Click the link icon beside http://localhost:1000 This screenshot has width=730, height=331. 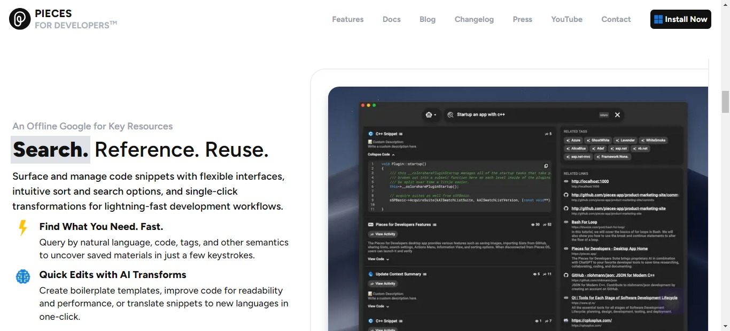(x=566, y=181)
